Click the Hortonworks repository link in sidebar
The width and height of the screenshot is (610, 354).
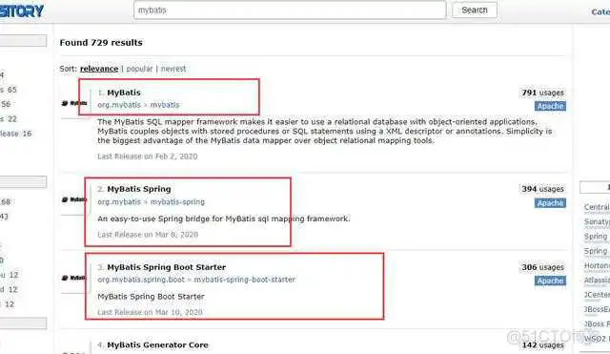(597, 266)
